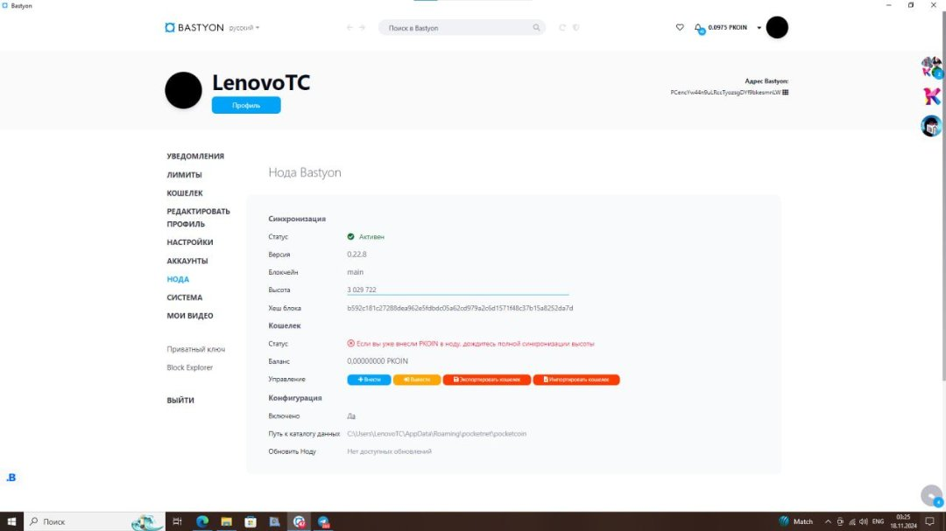
Task: Click the volume tray icon
Action: pyautogui.click(x=864, y=521)
